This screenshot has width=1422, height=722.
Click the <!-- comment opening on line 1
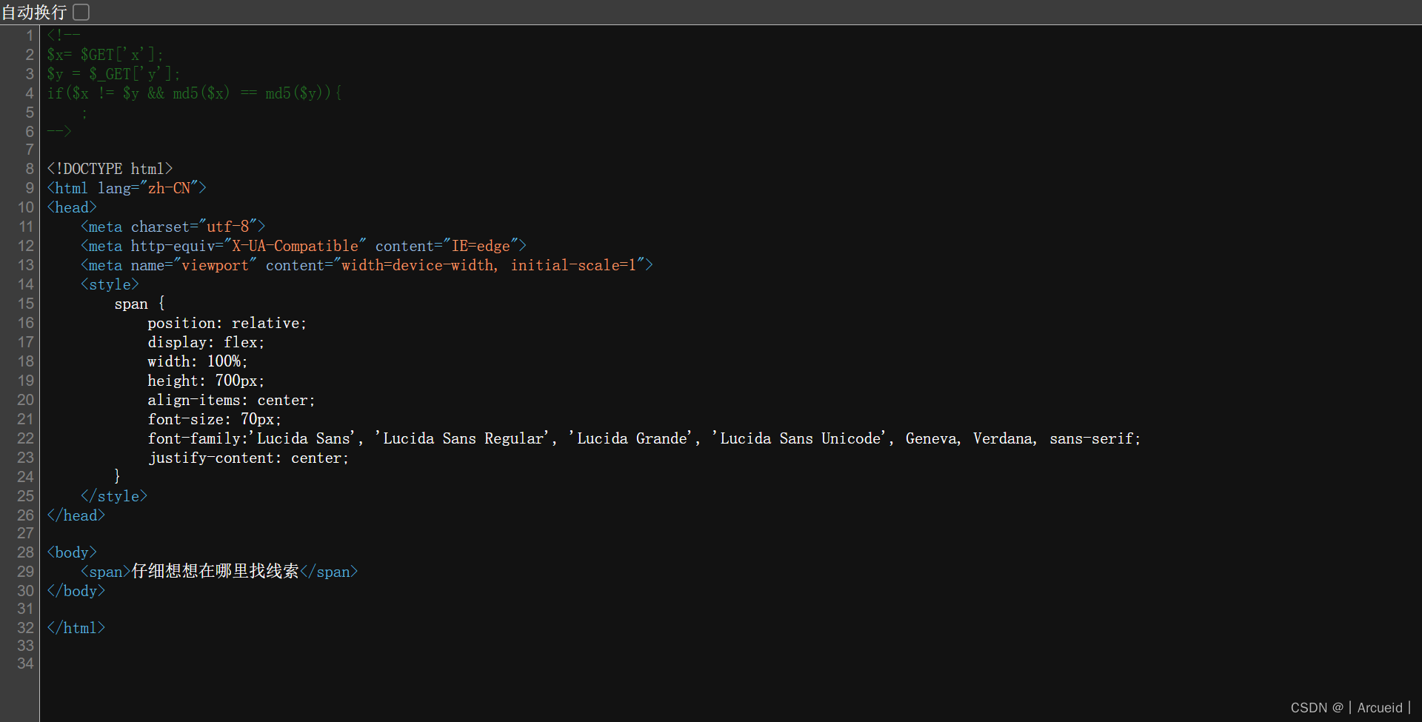(64, 36)
